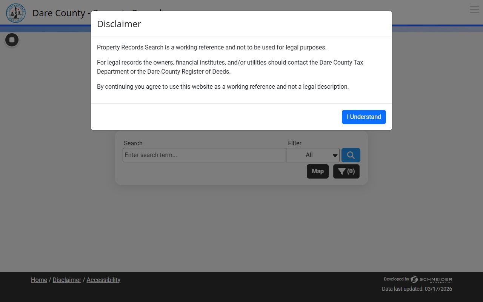Open advanced filters via the funnel (0) button
This screenshot has width=483, height=302.
(x=346, y=171)
